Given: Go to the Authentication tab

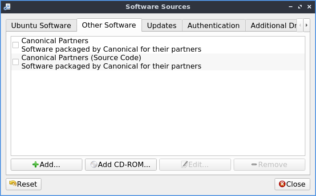Looking at the screenshot, I should click(213, 25).
